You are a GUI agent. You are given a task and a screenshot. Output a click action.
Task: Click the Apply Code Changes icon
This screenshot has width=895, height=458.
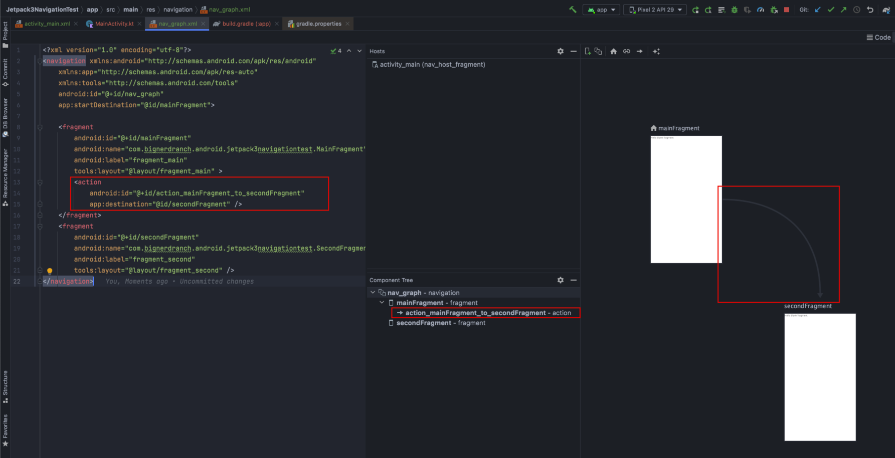tap(708, 10)
